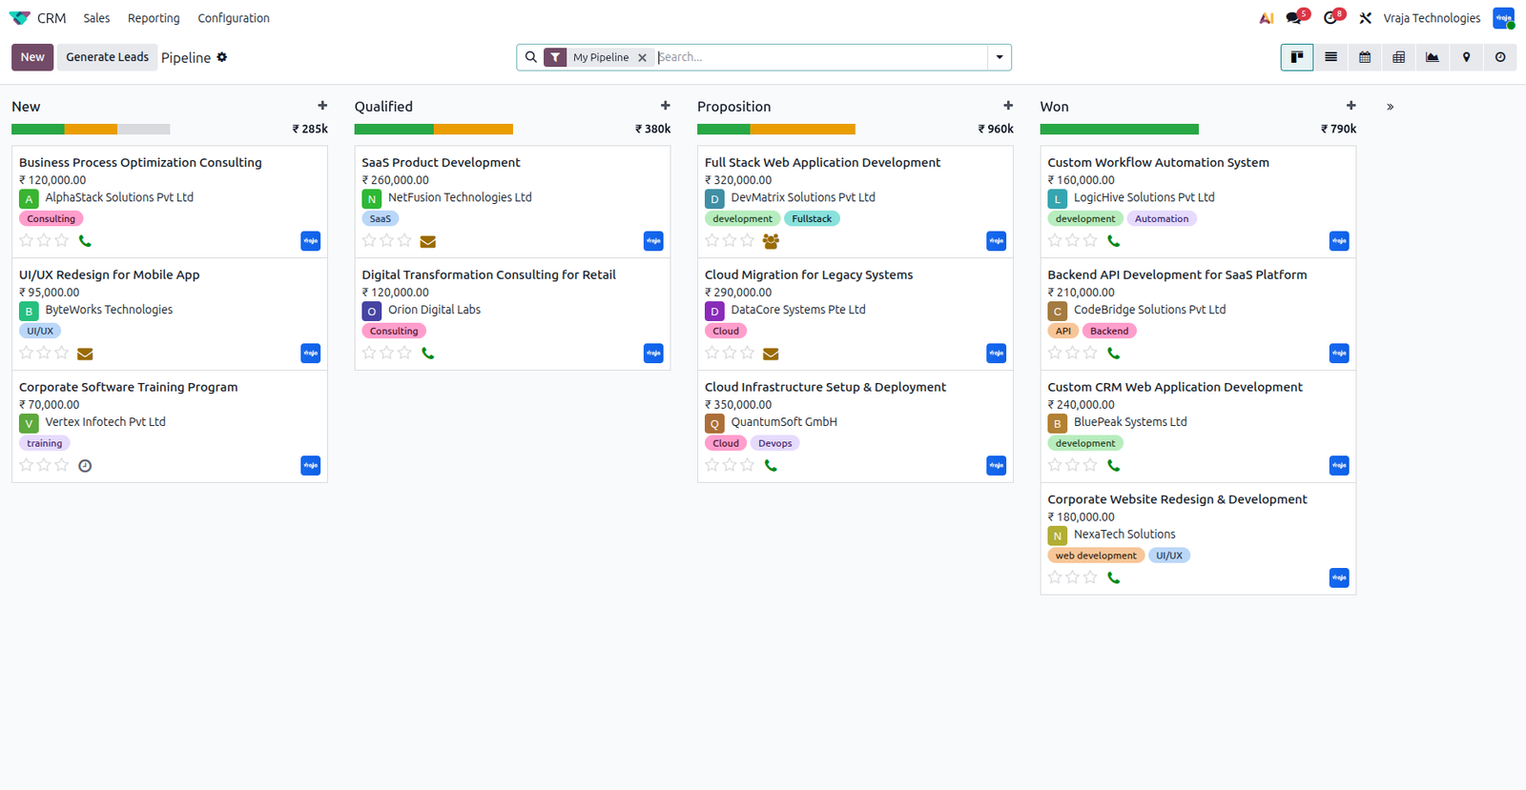This screenshot has width=1526, height=790.
Task: Open Pivot table view
Action: point(1398,57)
